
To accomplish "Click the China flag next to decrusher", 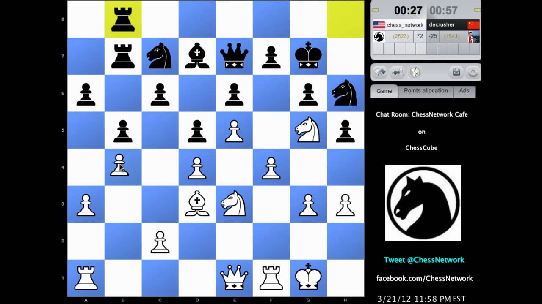I will pos(473,25).
